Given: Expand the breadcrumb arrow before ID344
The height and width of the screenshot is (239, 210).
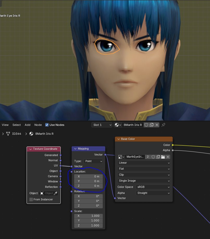Looking at the screenshot, I should (x=3, y=134).
